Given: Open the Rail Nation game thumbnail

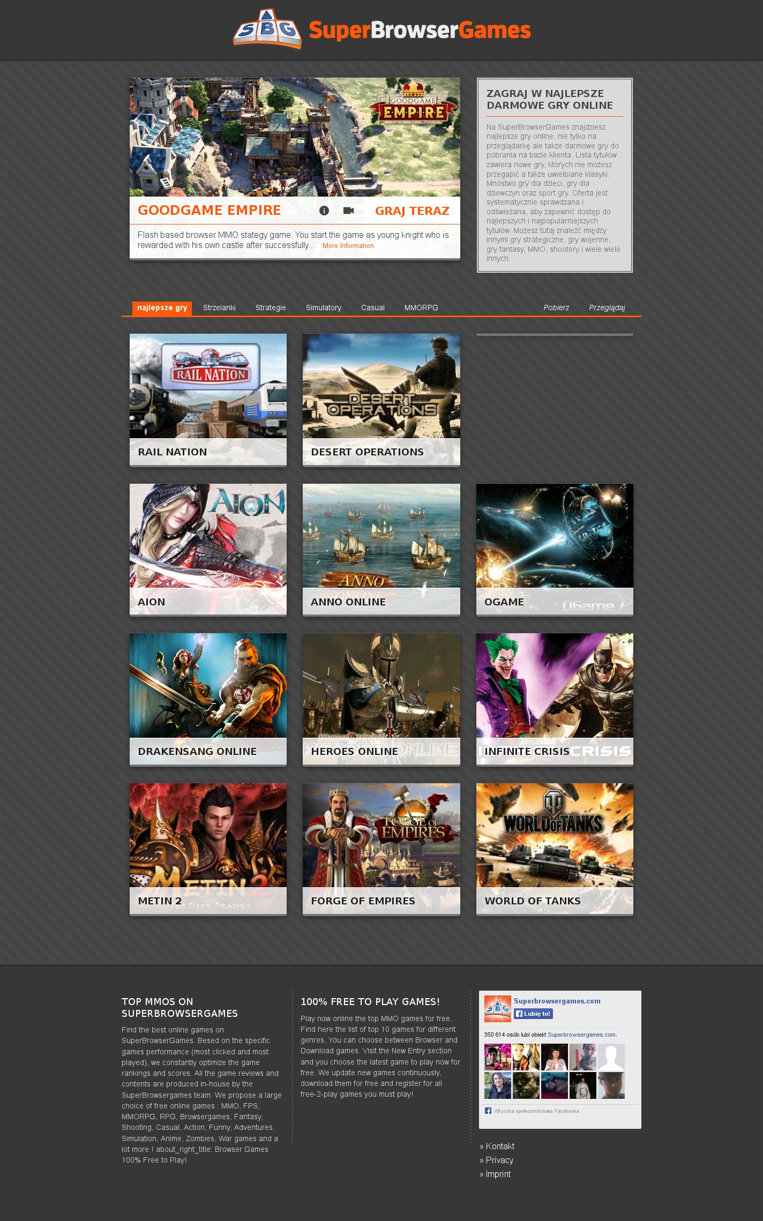Looking at the screenshot, I should (208, 386).
